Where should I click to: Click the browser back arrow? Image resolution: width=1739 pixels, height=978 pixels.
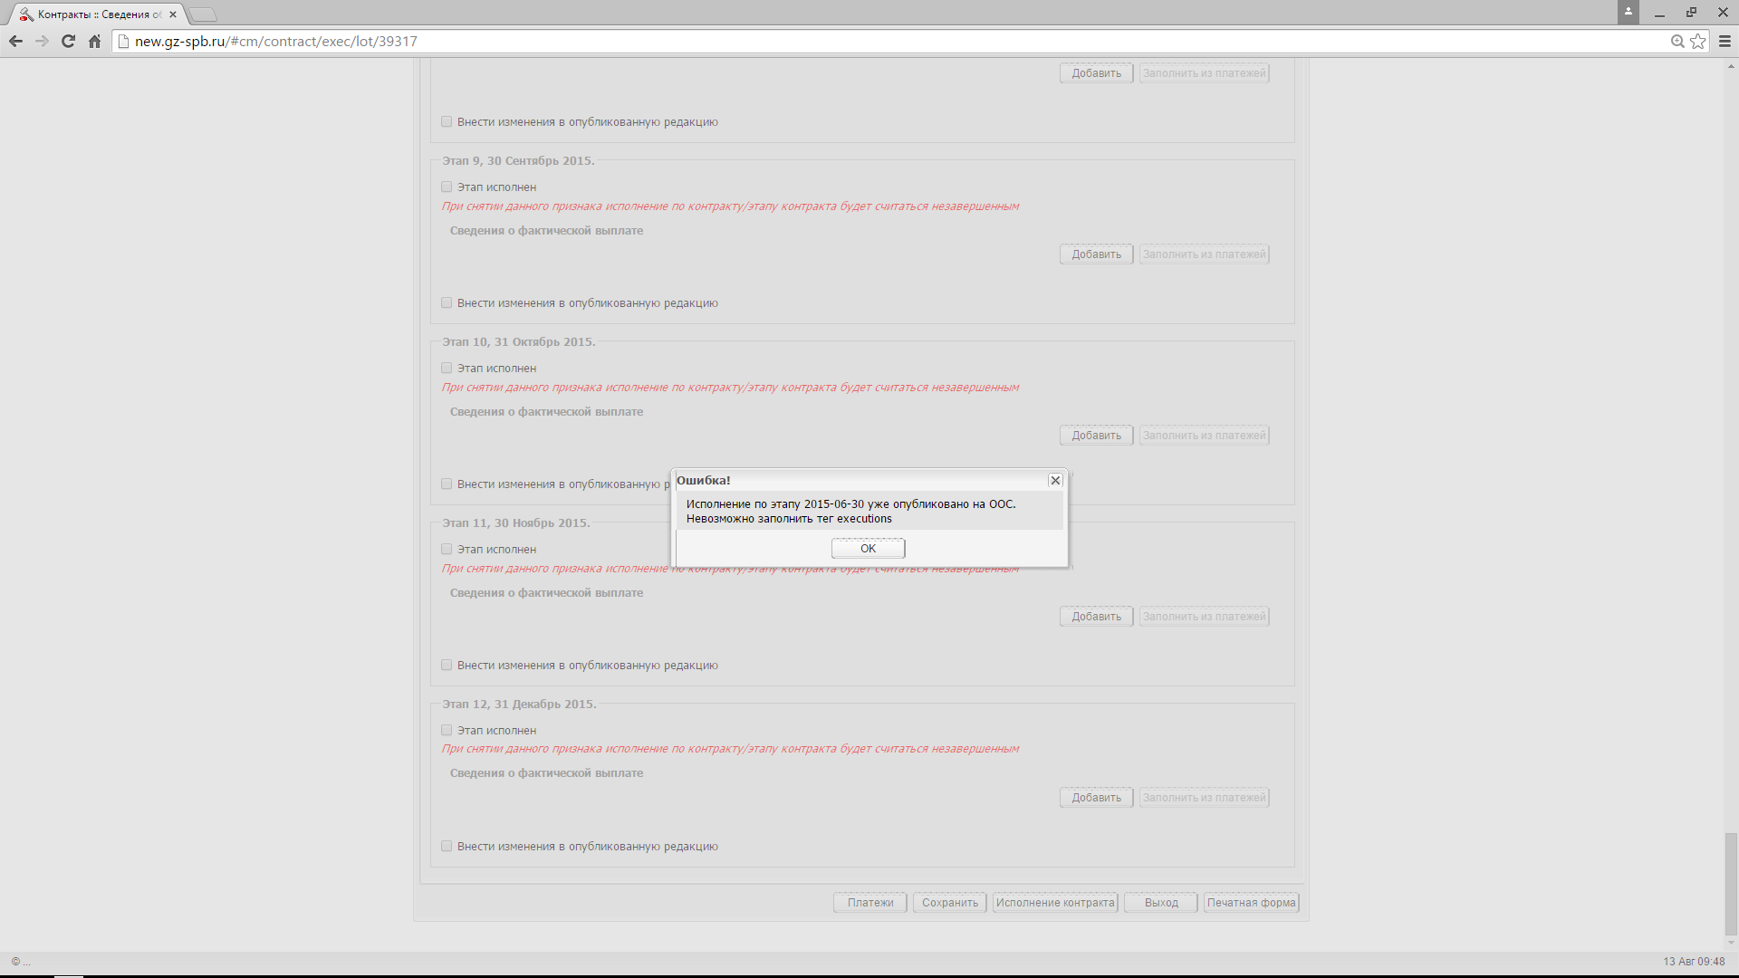[x=15, y=42]
